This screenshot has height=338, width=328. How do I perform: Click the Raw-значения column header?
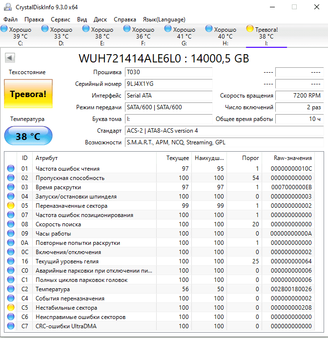click(x=293, y=158)
